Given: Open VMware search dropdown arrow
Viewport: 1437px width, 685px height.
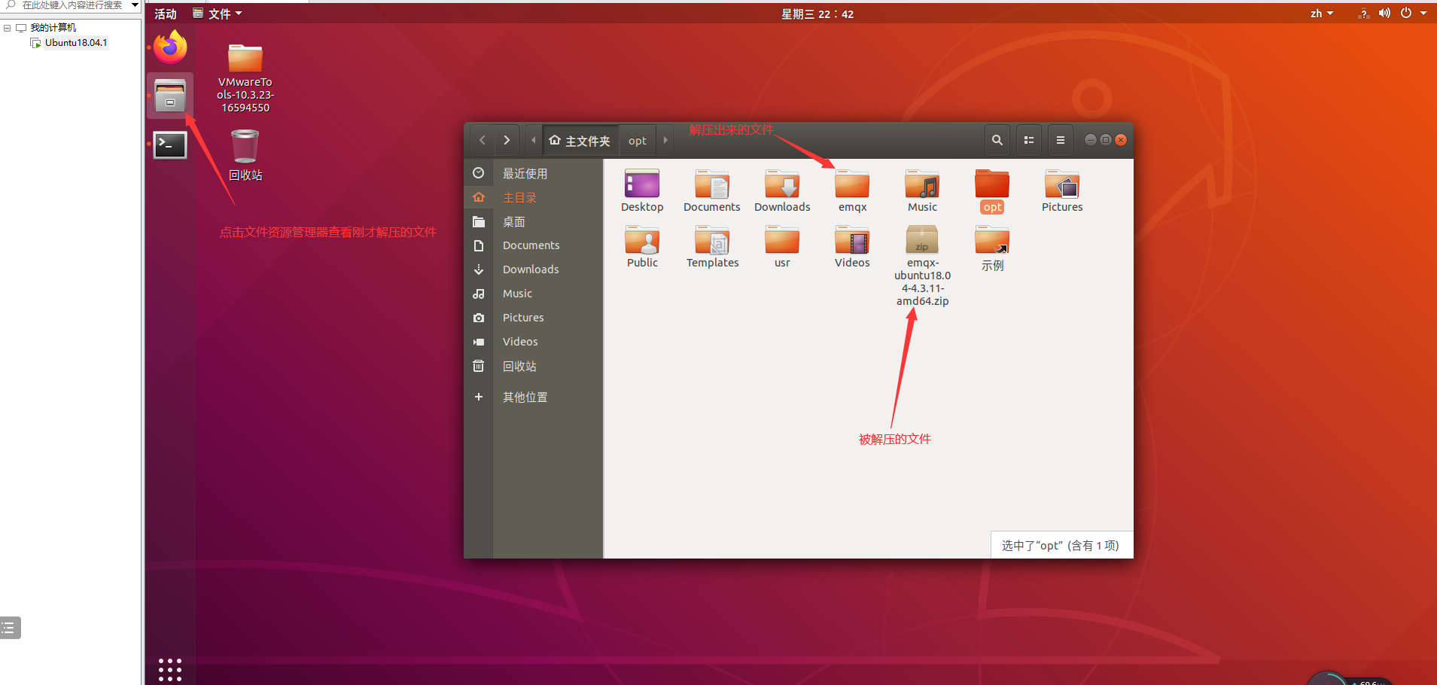Looking at the screenshot, I should tap(135, 5).
